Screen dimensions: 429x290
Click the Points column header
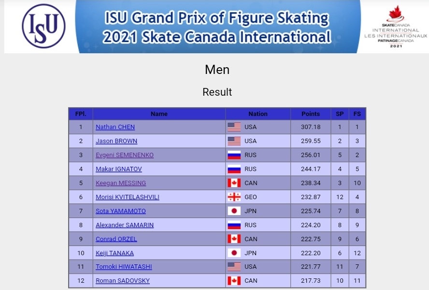(x=311, y=114)
